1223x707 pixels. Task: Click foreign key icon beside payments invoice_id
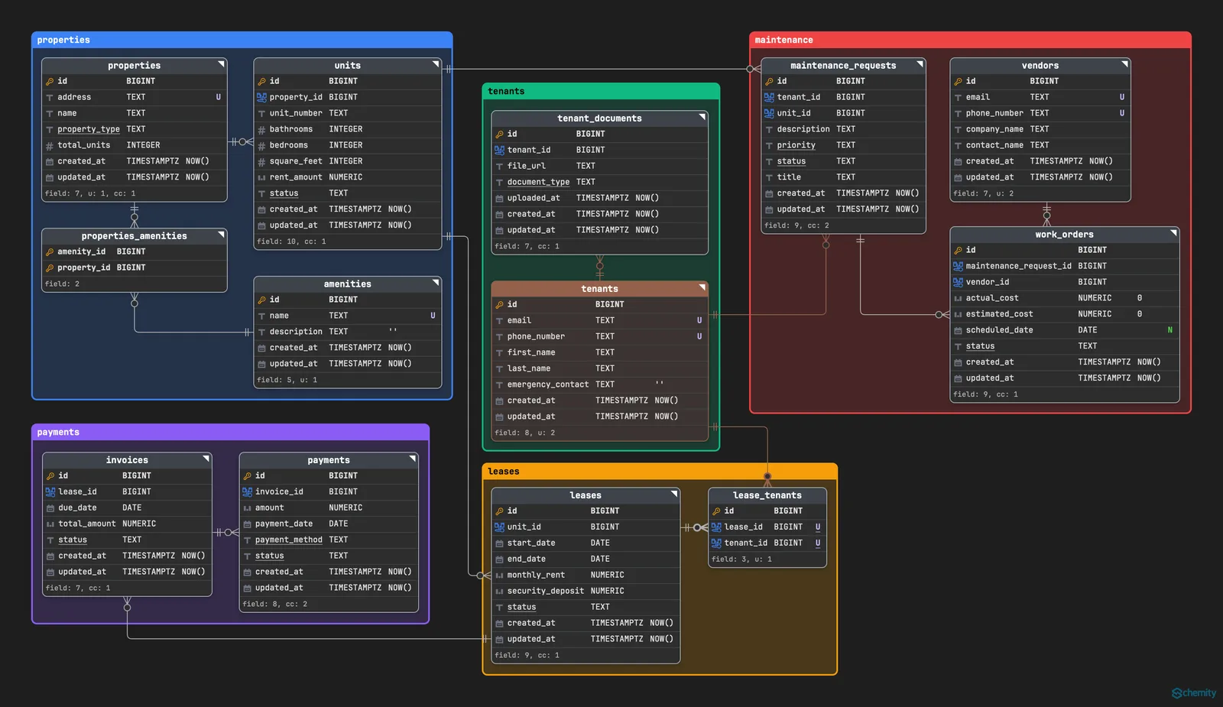coord(247,491)
